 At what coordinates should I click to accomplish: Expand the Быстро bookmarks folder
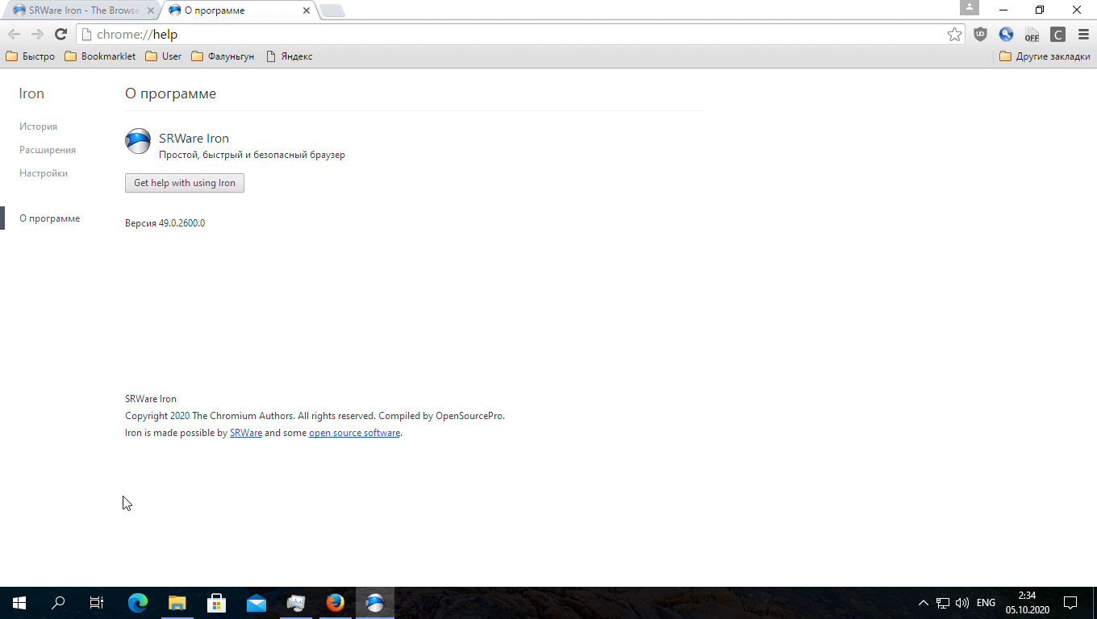coord(31,56)
